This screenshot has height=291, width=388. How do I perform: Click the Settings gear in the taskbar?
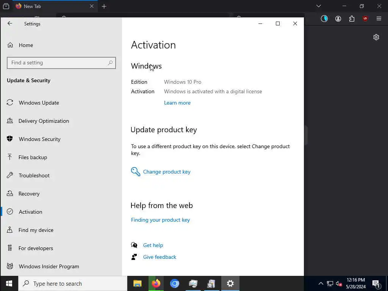click(230, 283)
